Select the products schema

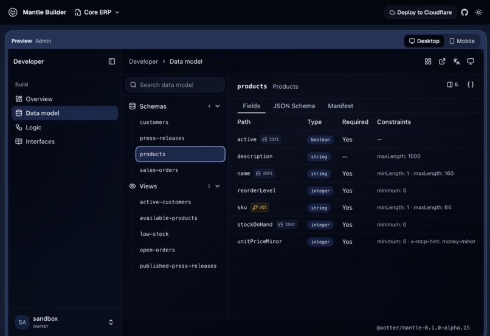[x=181, y=154]
